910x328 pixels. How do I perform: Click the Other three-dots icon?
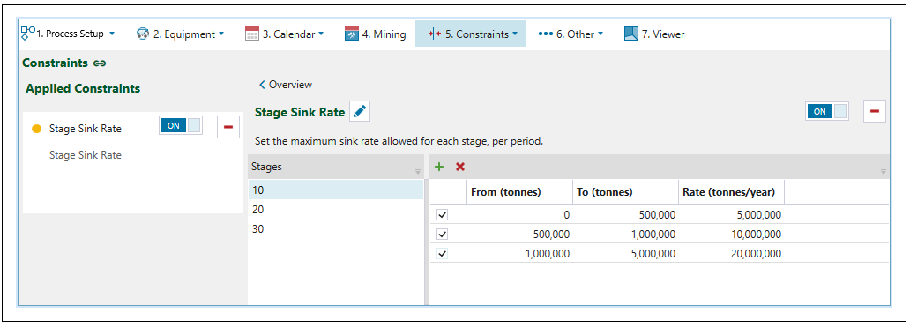546,34
